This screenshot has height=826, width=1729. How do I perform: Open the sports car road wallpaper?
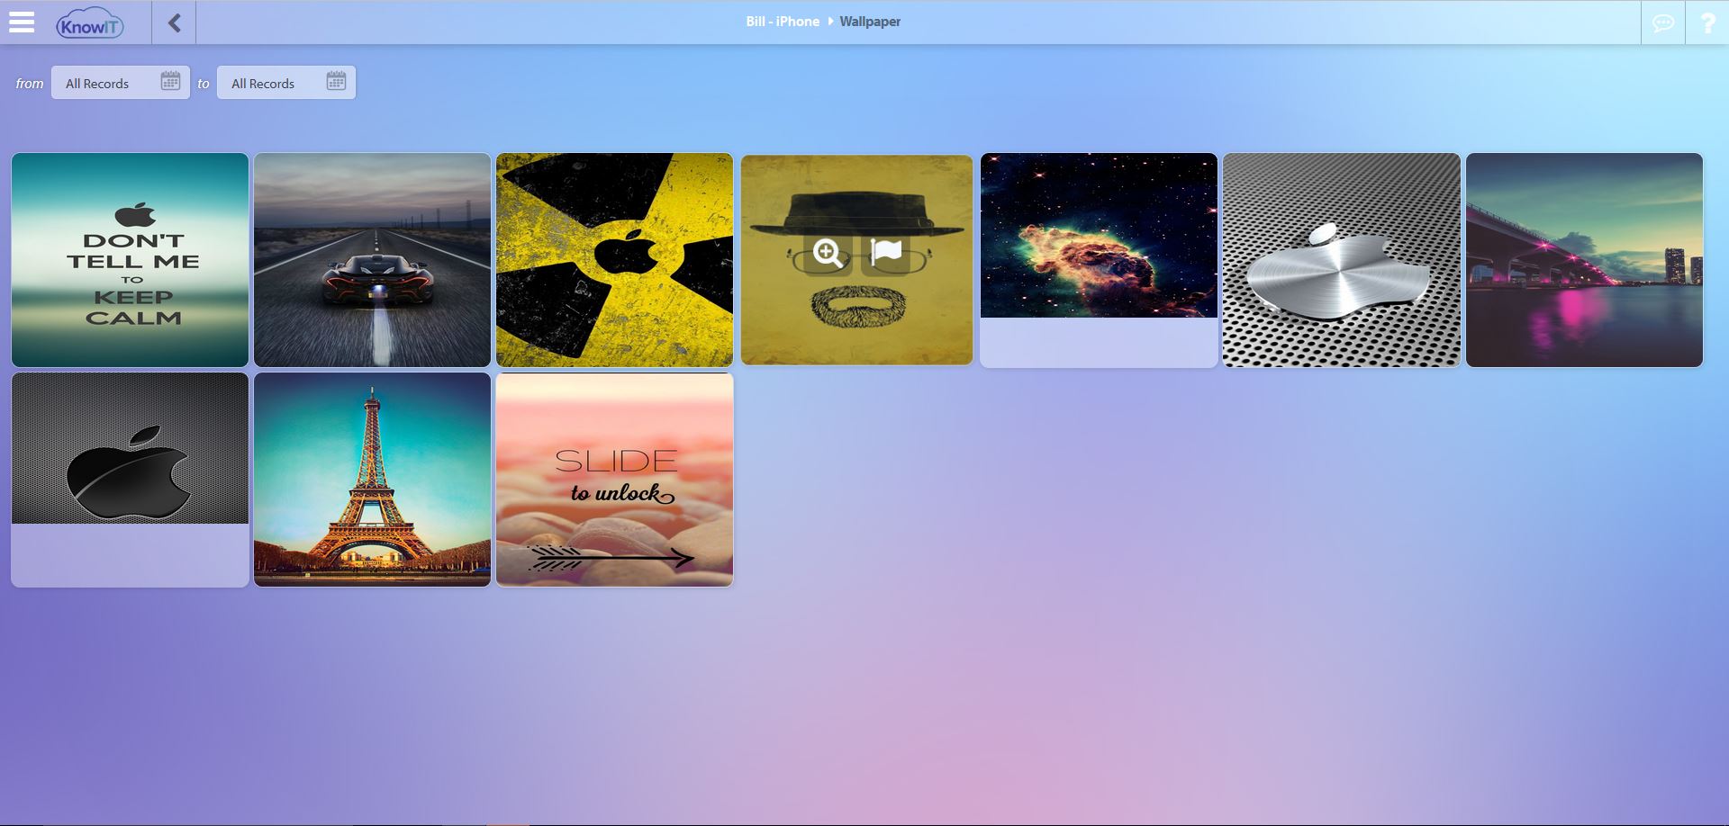click(372, 260)
